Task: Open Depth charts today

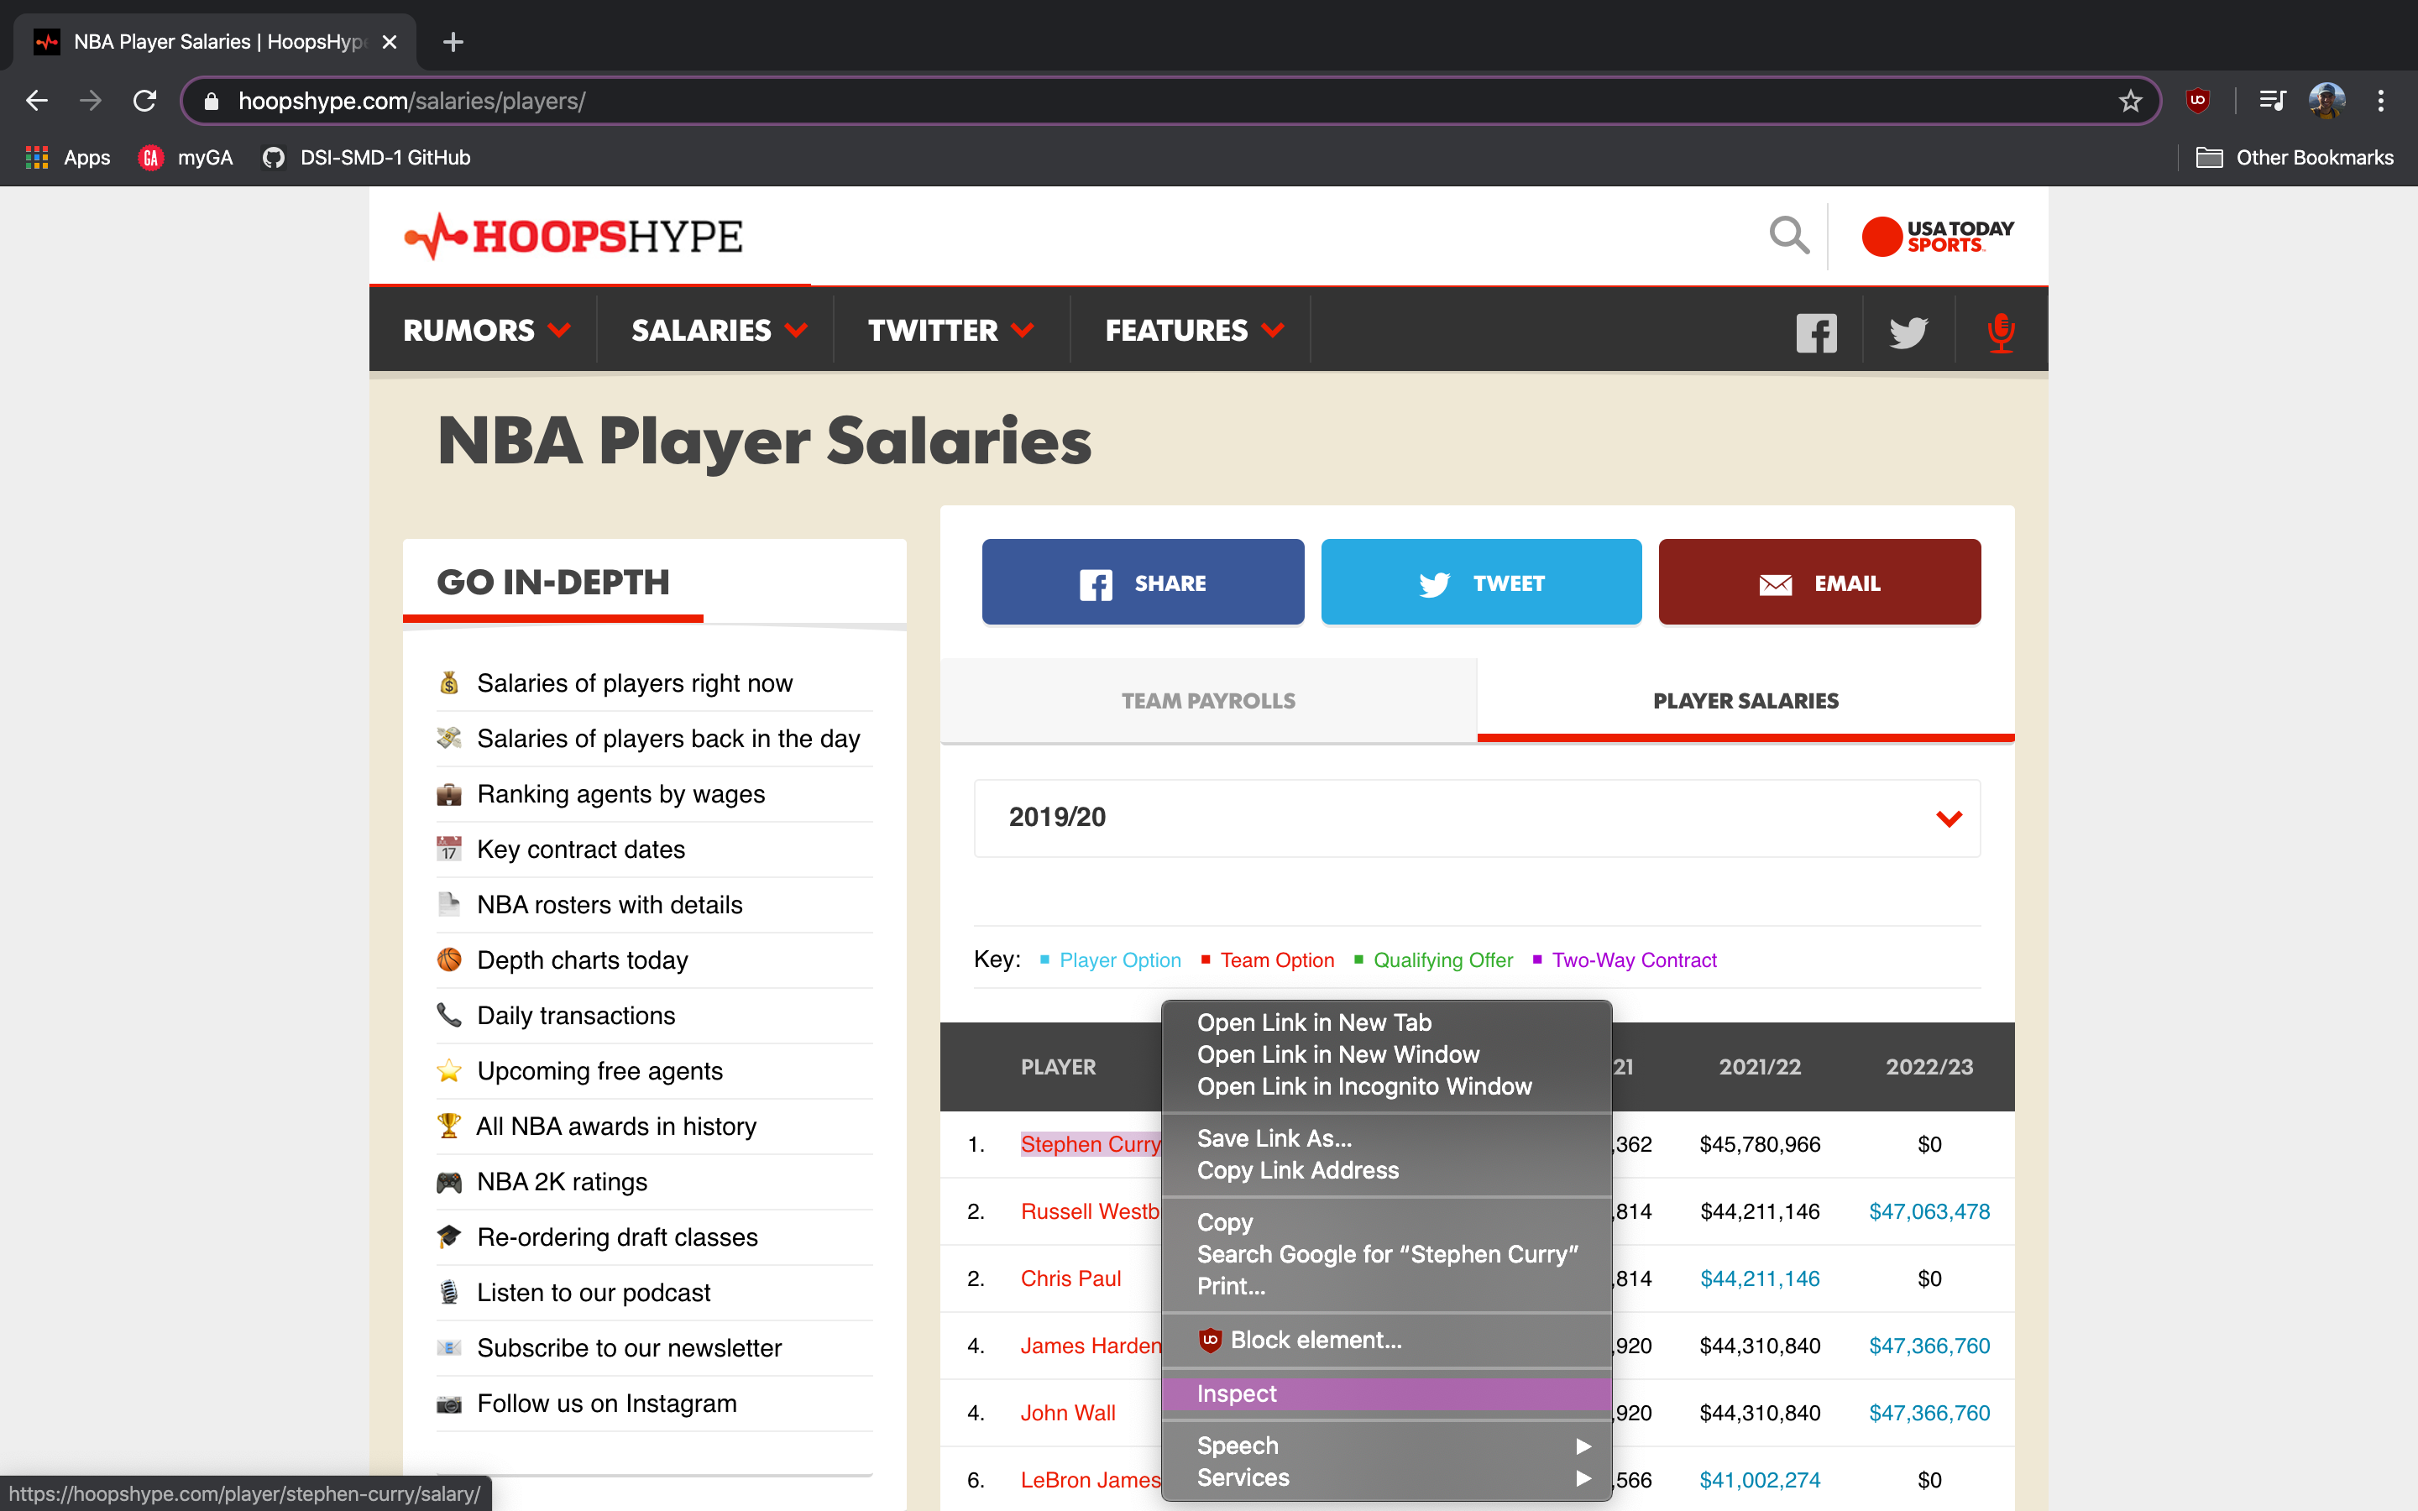Action: [x=583, y=960]
